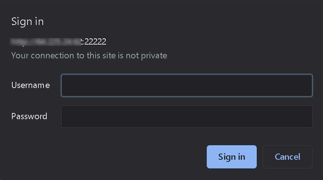The height and width of the screenshot is (180, 323).
Task: Click the blurred site address ending in 22222
Action: pyautogui.click(x=59, y=42)
